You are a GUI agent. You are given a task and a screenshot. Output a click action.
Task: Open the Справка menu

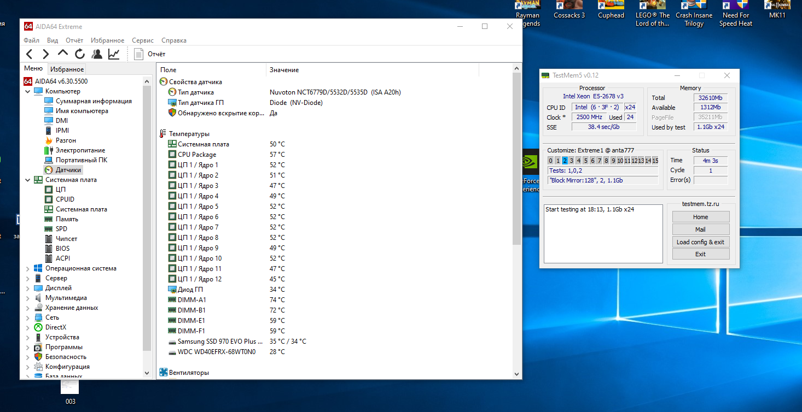coord(174,40)
